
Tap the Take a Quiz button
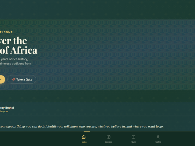click(x=22, y=79)
